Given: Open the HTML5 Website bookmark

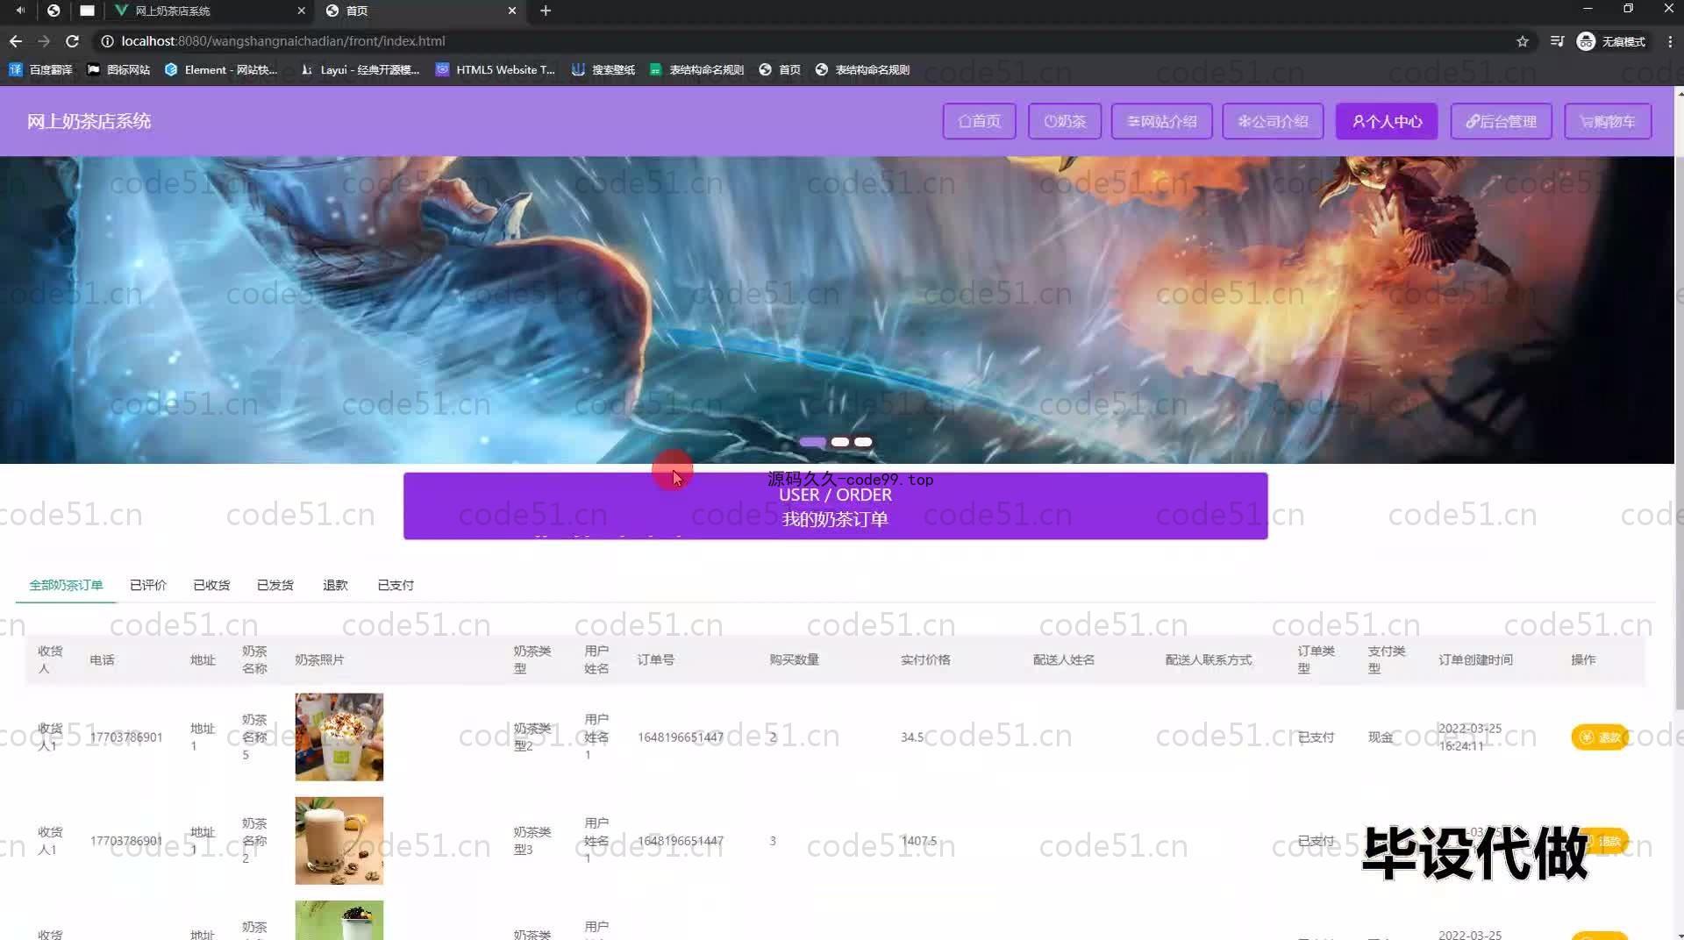Looking at the screenshot, I should 496,69.
